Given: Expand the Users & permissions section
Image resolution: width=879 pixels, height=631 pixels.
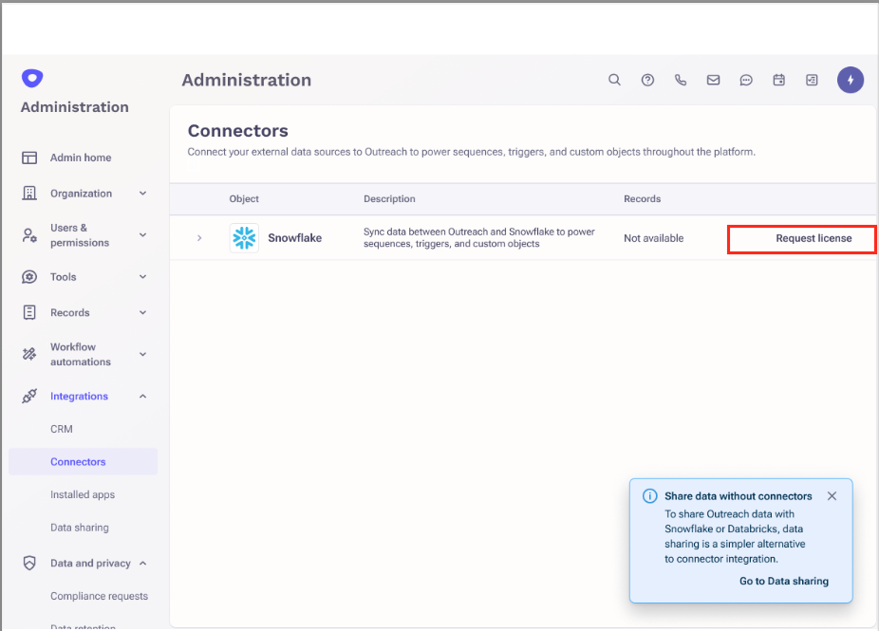Looking at the screenshot, I should pyautogui.click(x=142, y=235).
